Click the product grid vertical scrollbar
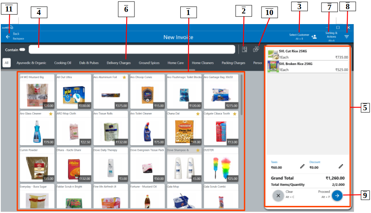Image resolution: width=371 pixels, height=213 pixels. click(242, 94)
